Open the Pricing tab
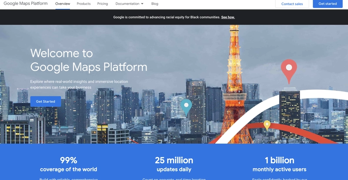This screenshot has width=348, height=180. (103, 4)
